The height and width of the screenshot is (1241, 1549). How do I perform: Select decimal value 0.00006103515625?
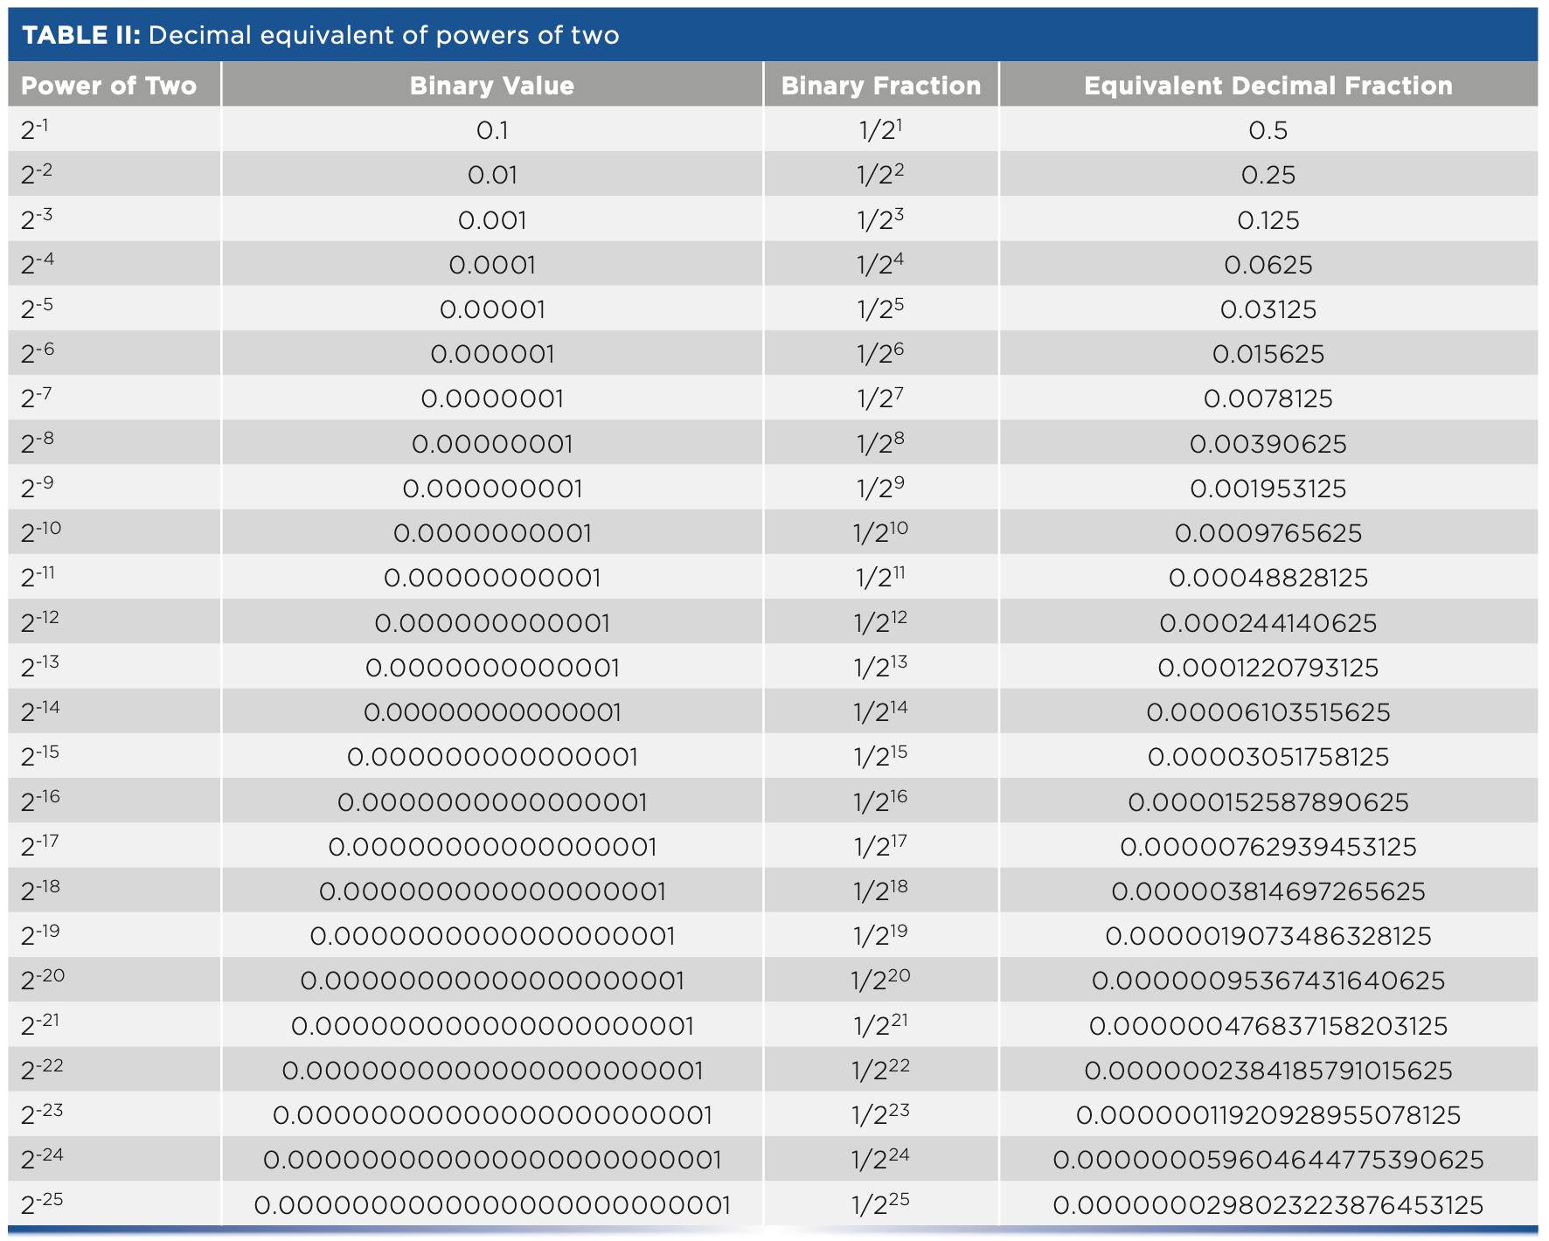pos(1268,712)
